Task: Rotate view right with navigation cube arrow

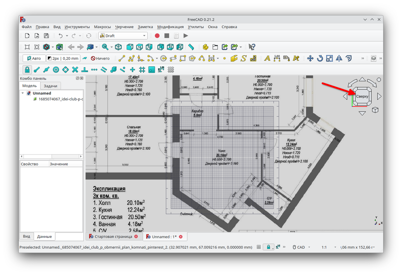Action: 379,96
